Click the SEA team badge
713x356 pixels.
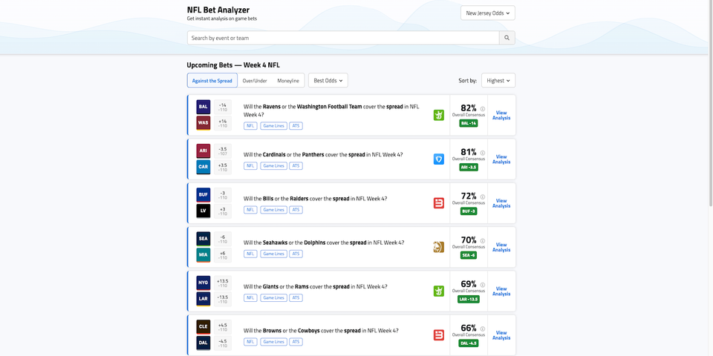coord(204,239)
